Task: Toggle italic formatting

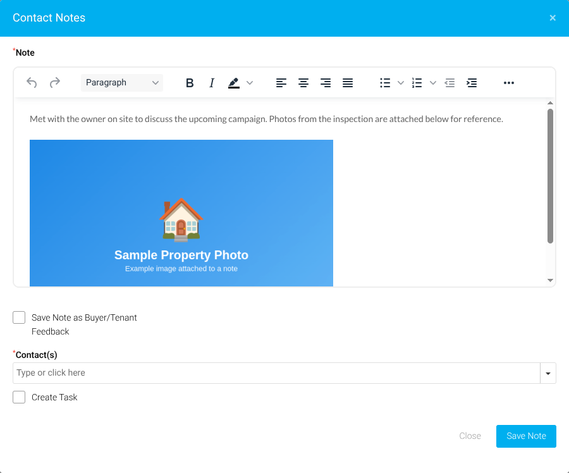Action: [212, 83]
